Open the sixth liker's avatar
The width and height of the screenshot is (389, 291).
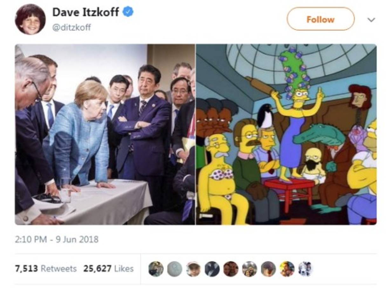click(x=249, y=269)
